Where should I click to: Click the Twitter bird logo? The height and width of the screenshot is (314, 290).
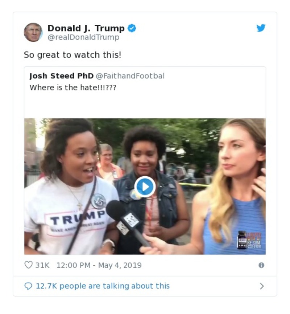260,27
